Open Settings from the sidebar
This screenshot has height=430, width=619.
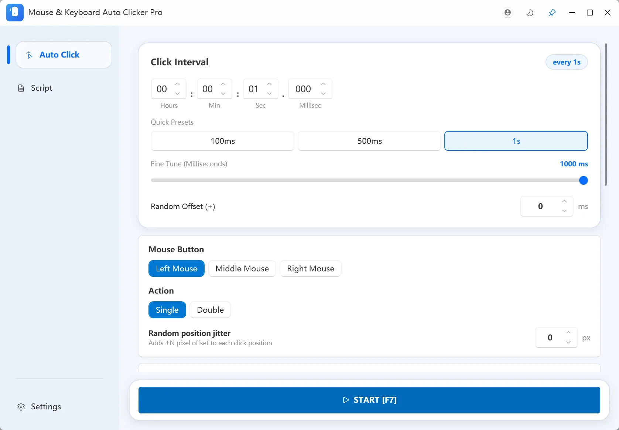[x=39, y=406]
